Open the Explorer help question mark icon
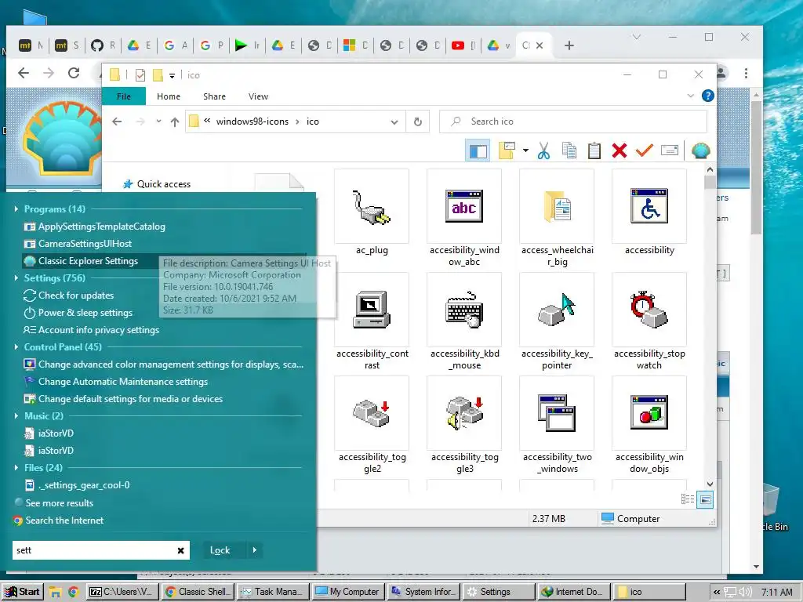 tap(708, 96)
